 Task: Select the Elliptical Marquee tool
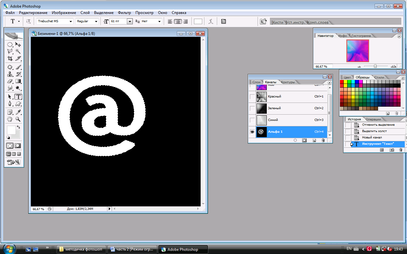[10, 45]
